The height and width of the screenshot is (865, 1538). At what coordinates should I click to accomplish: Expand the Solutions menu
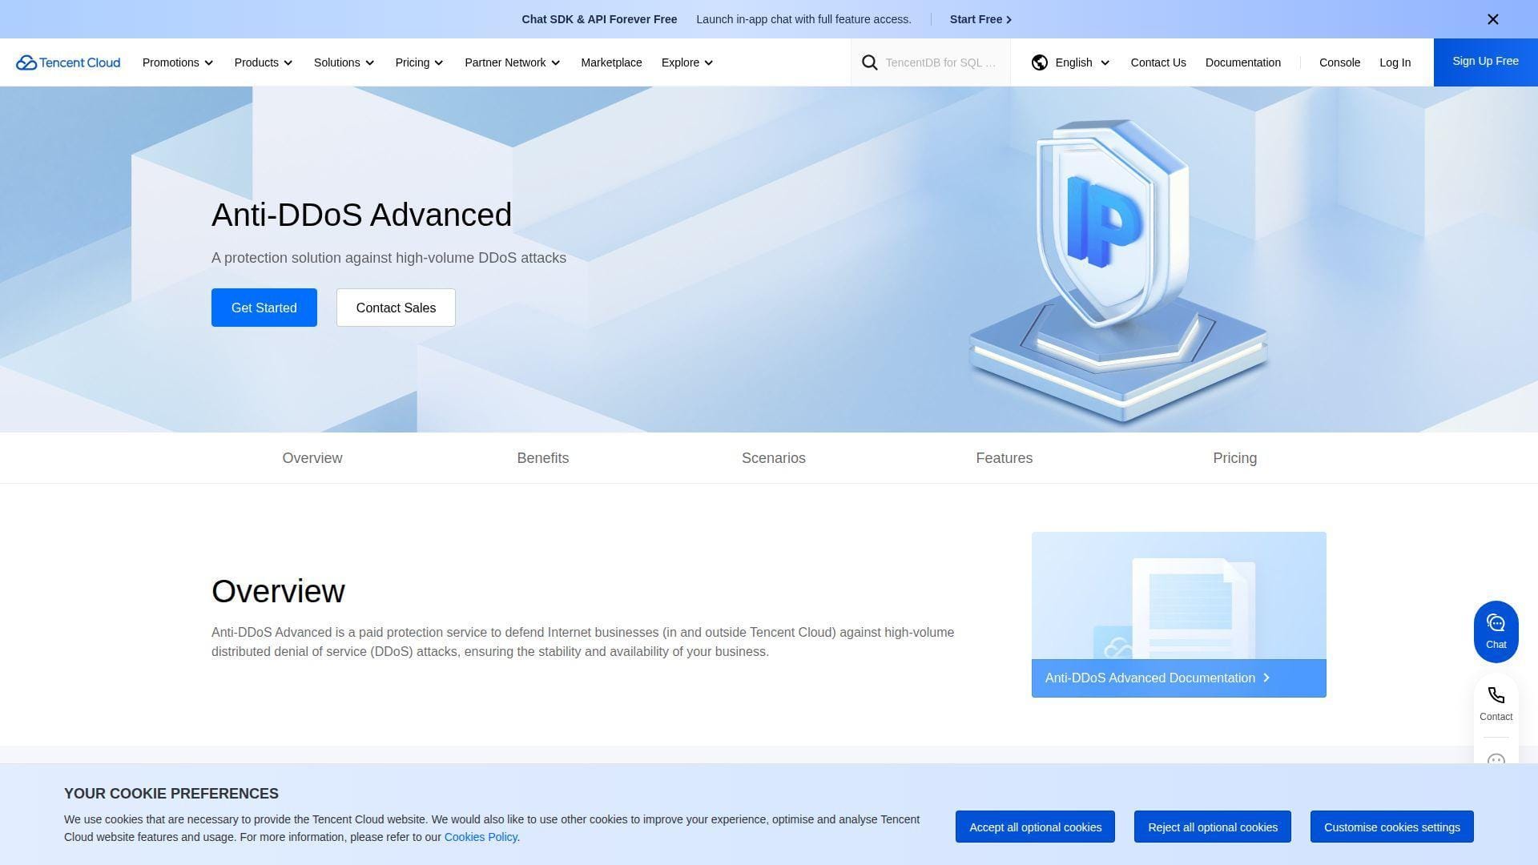(x=344, y=62)
